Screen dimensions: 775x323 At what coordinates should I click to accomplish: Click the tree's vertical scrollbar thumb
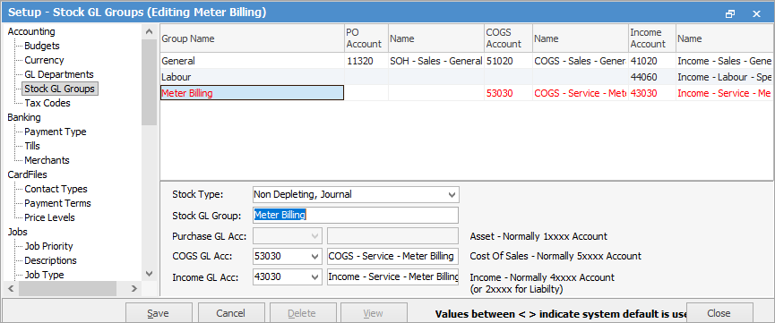[x=150, y=81]
